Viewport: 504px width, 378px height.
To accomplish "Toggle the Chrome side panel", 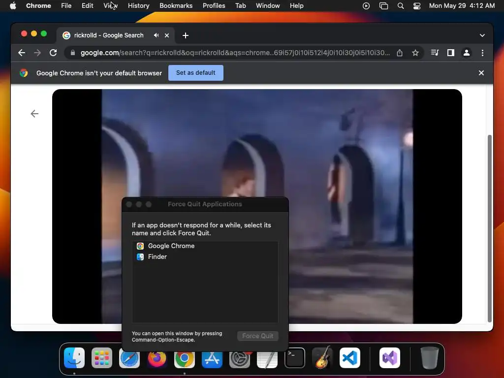I will [451, 53].
